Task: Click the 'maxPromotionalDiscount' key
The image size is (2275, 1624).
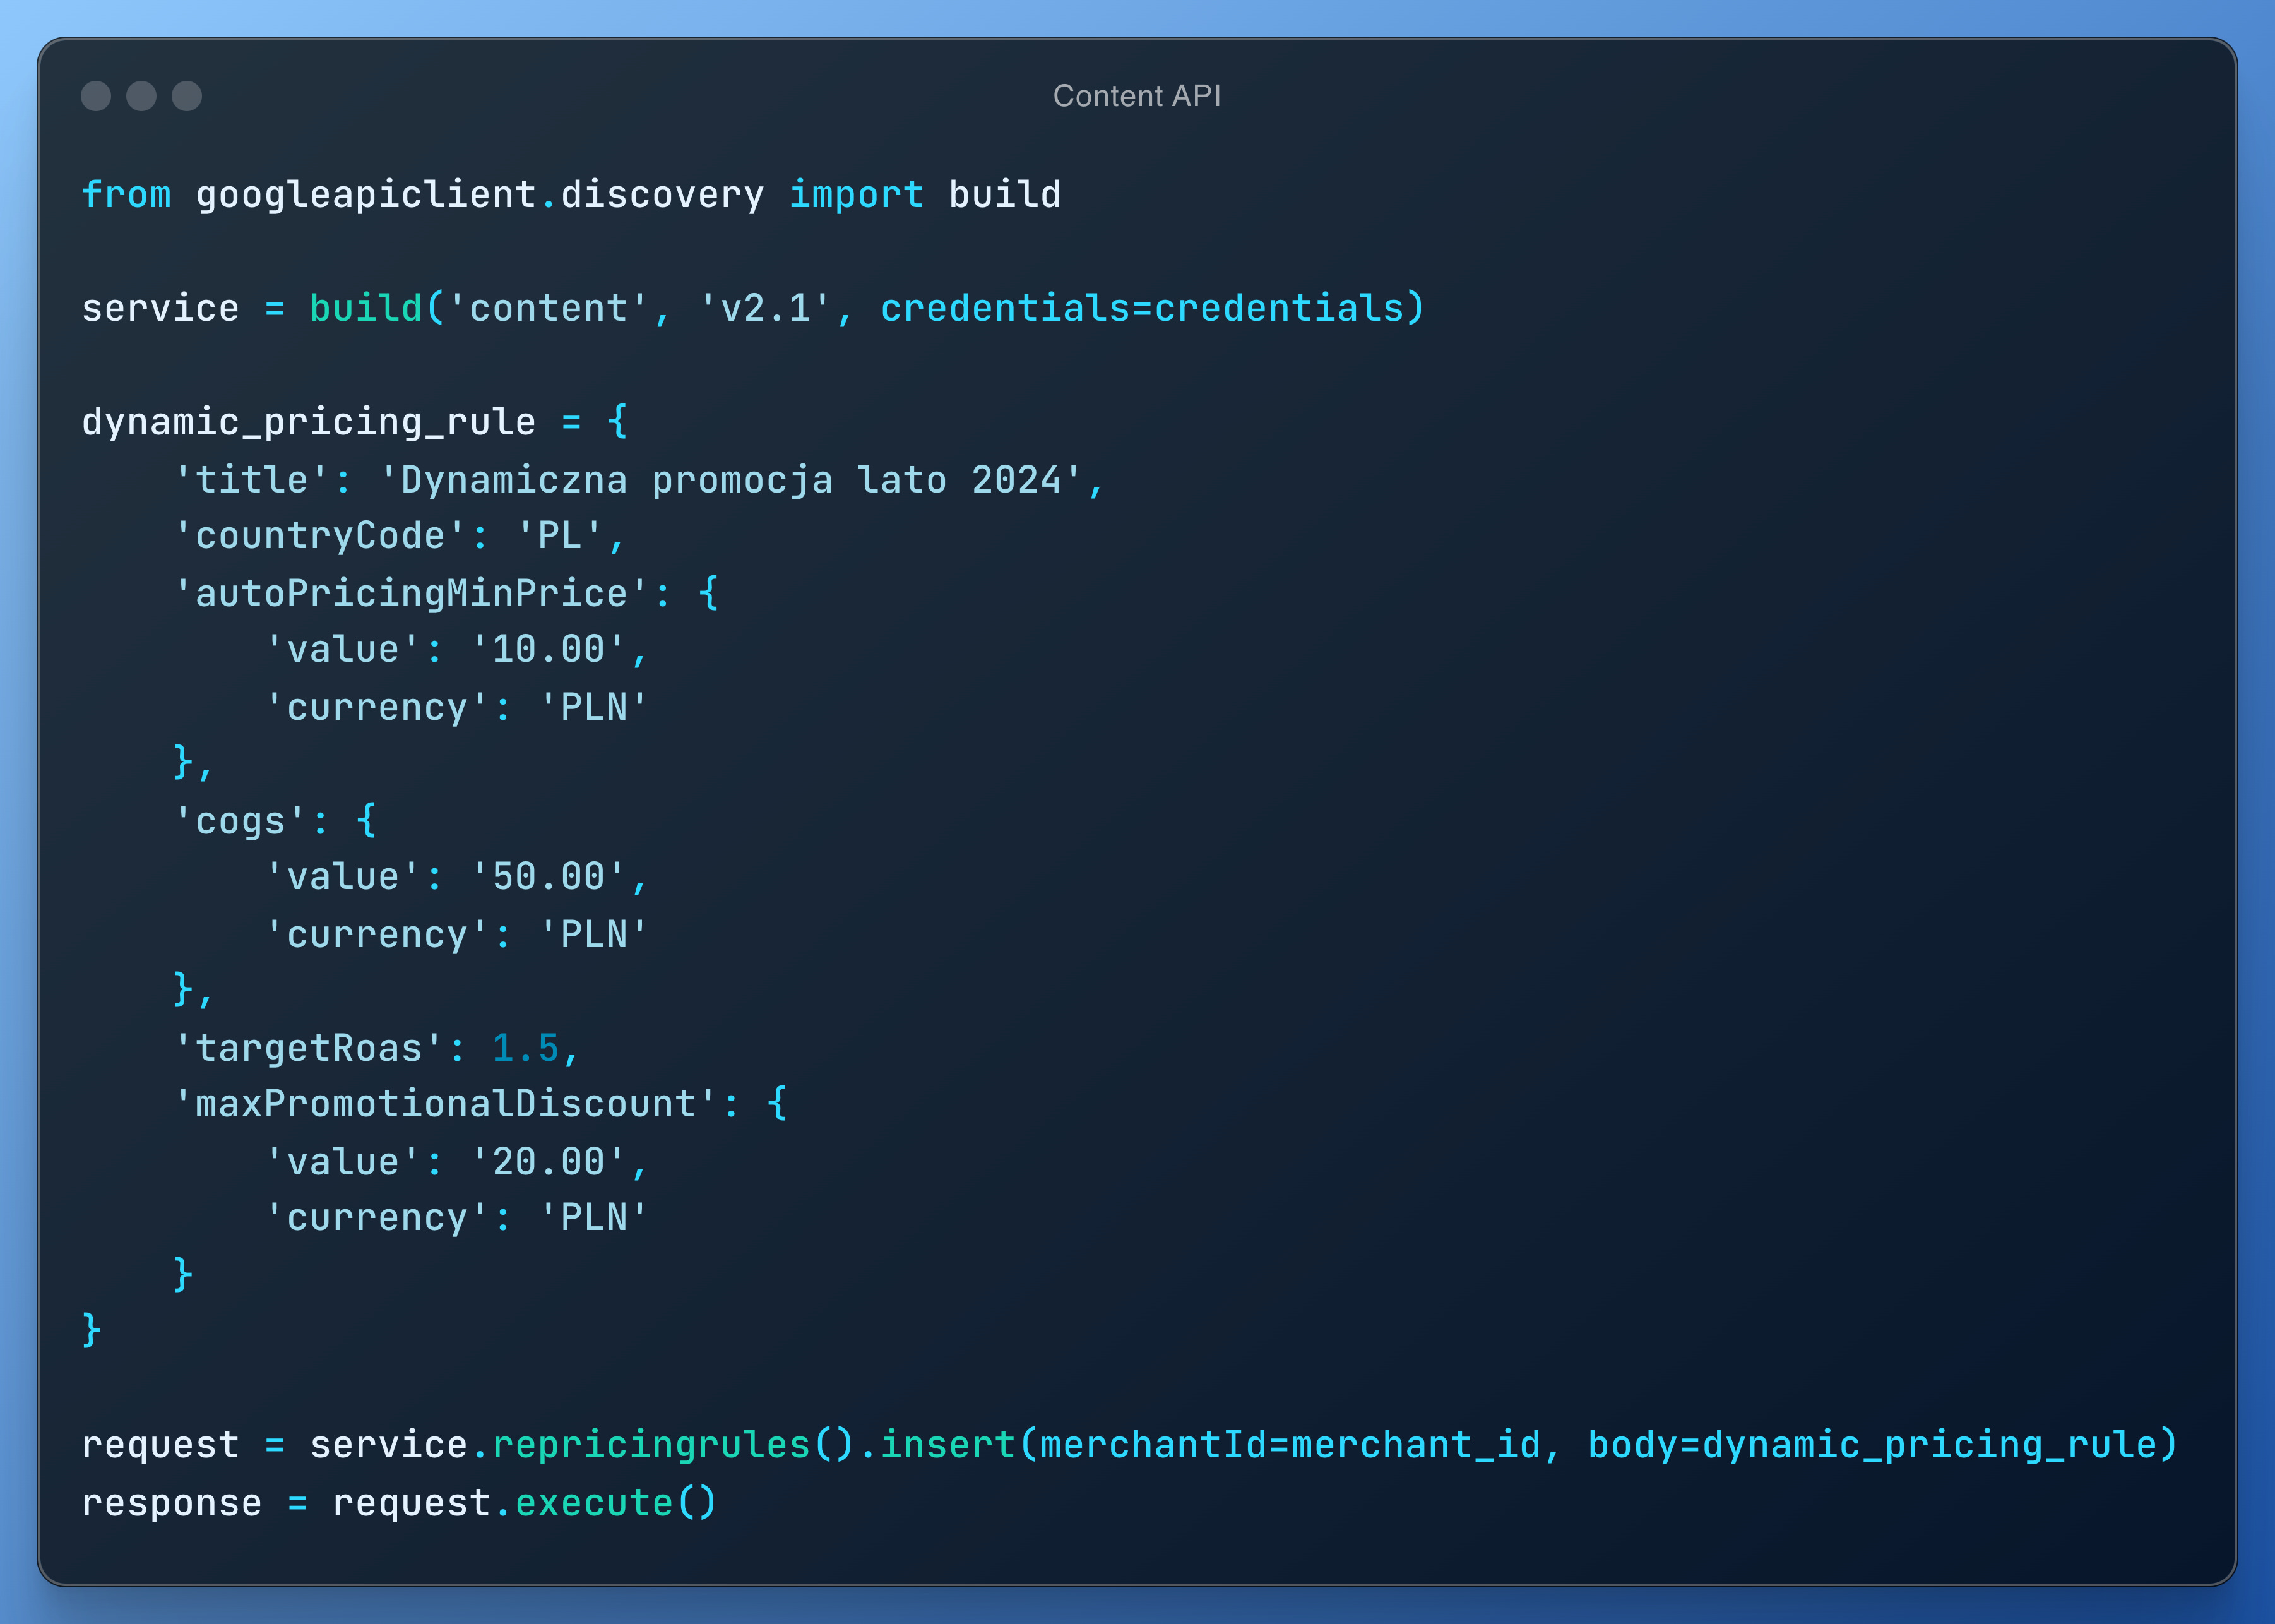Action: [445, 1105]
